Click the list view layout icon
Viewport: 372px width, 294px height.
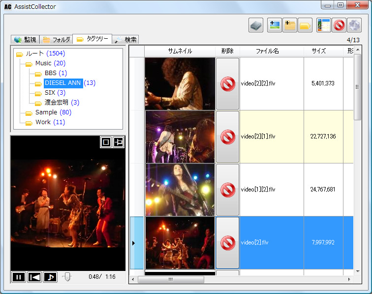pyautogui.click(x=324, y=25)
